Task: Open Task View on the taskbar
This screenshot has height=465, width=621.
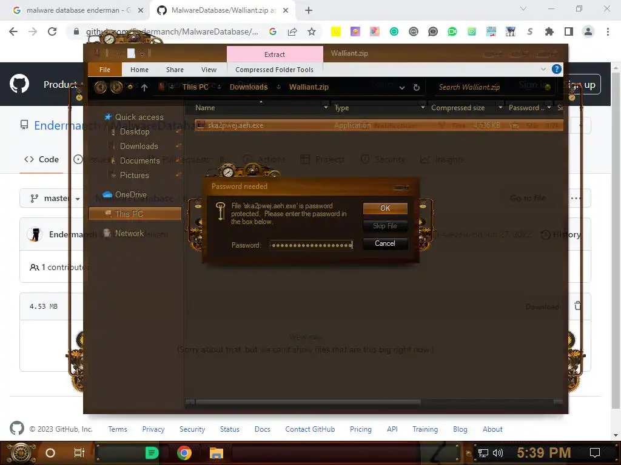Action: point(79,453)
